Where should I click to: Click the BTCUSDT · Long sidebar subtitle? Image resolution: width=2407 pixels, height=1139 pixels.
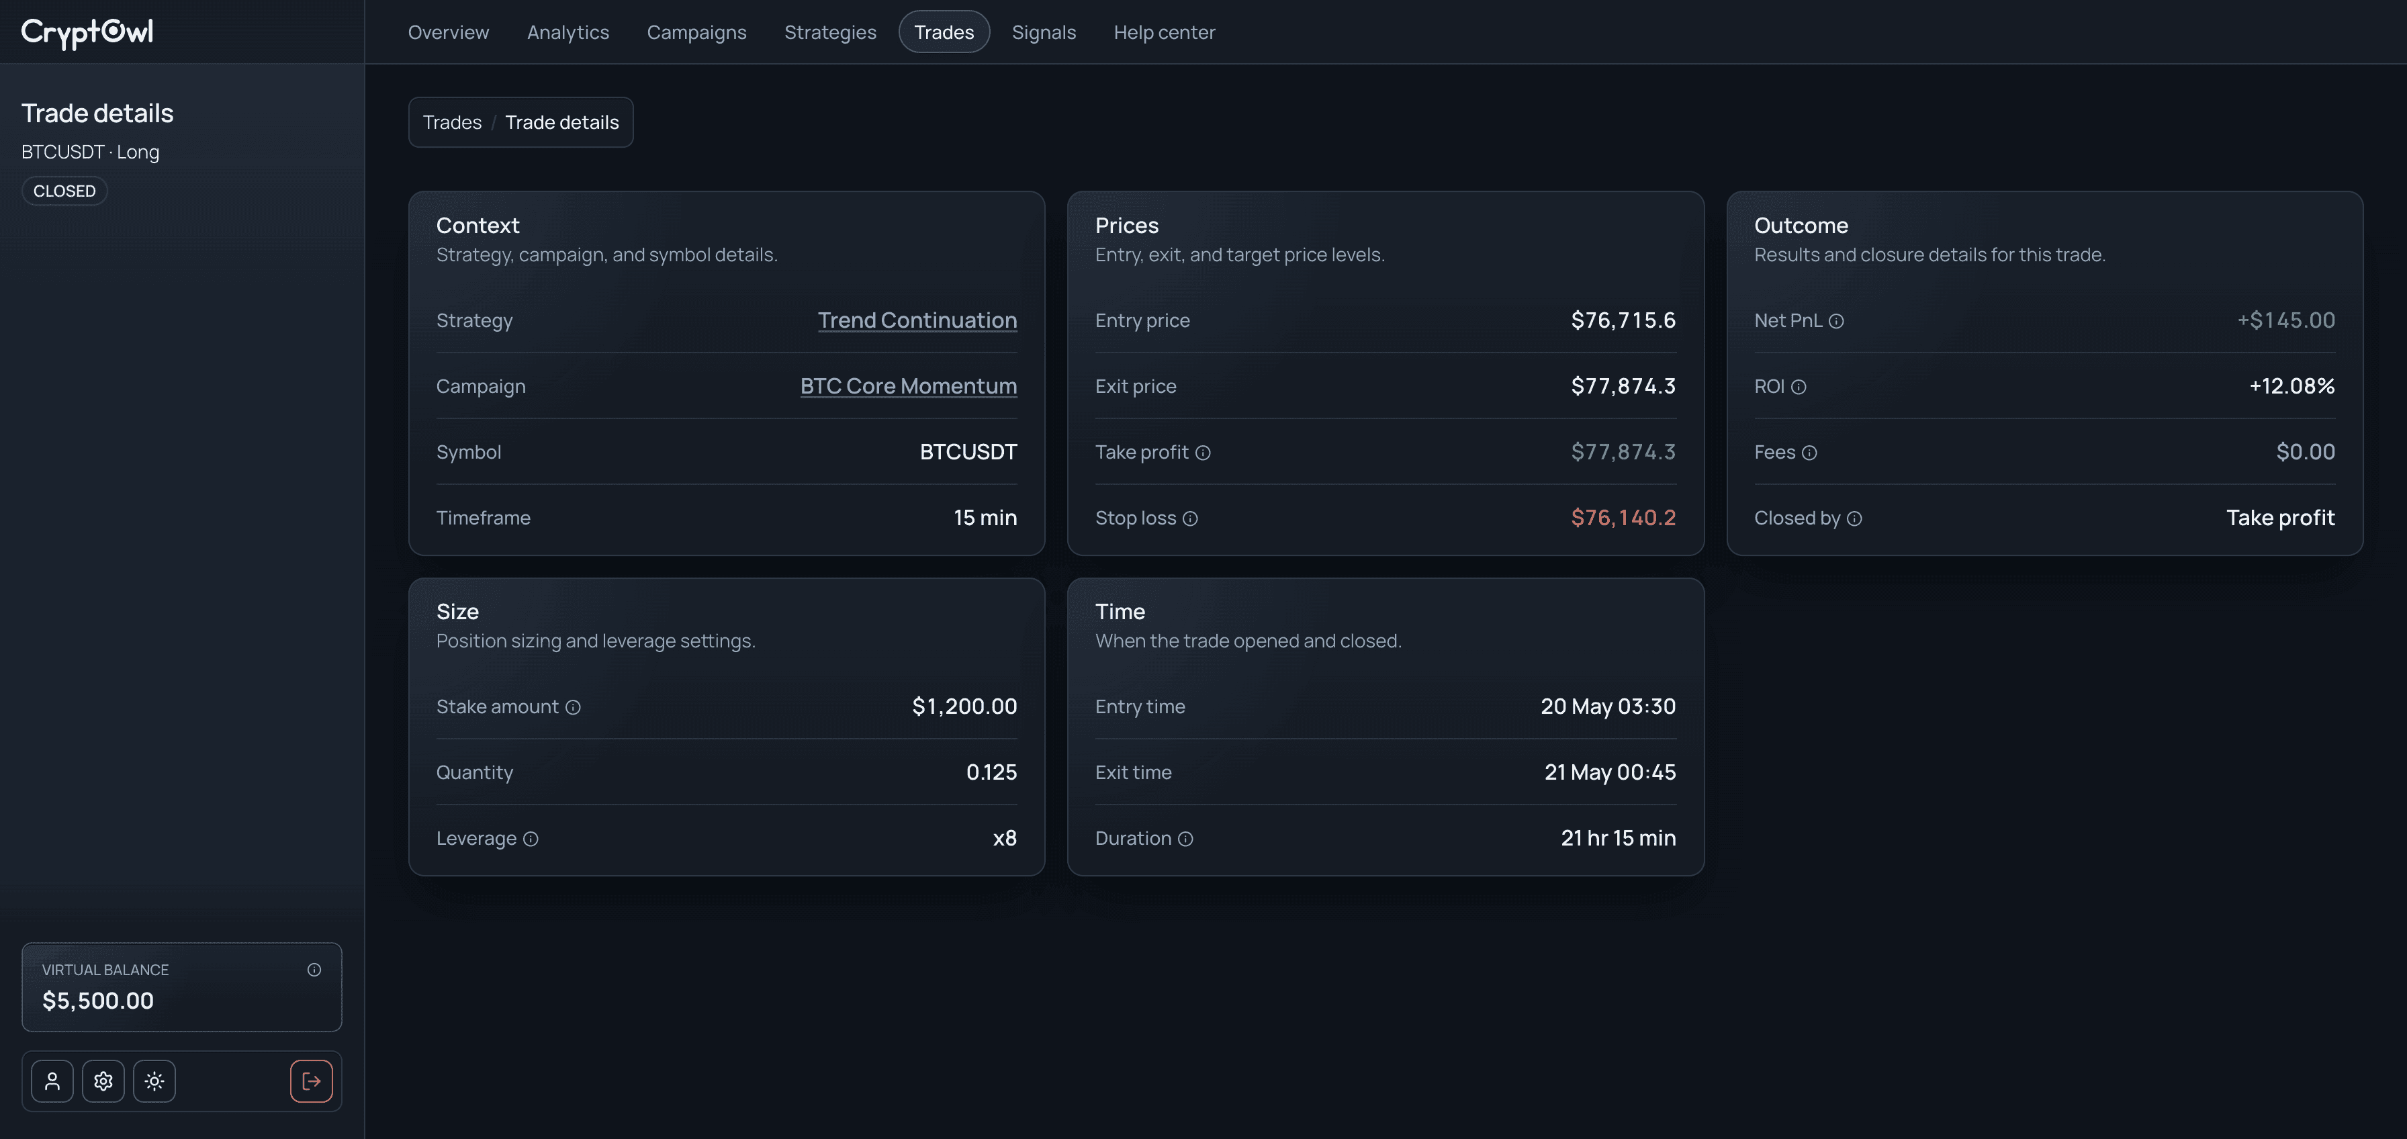coord(91,152)
